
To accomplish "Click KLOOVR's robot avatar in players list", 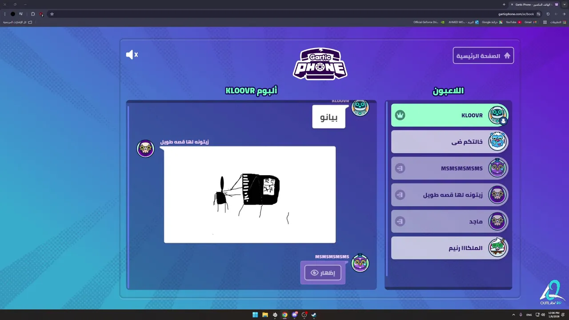I will coord(497,115).
